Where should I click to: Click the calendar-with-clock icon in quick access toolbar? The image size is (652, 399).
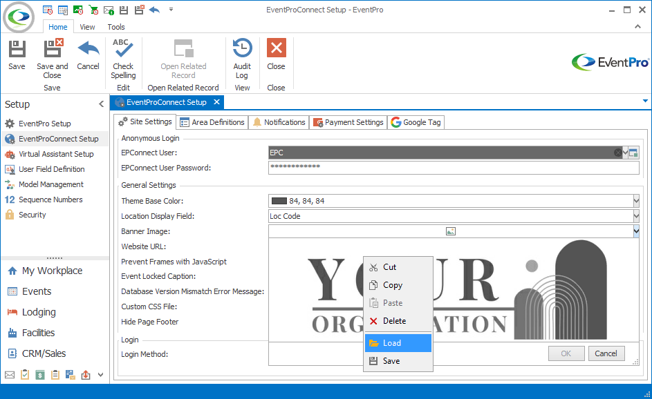[48, 10]
